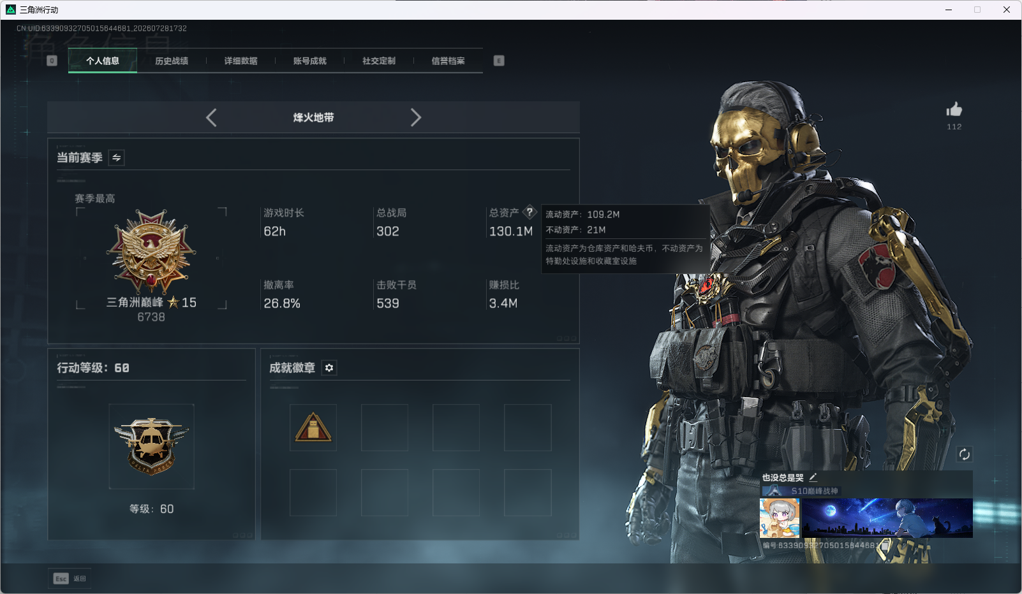Edit the nickname with the pencil icon
Image resolution: width=1022 pixels, height=594 pixels.
coord(813,477)
